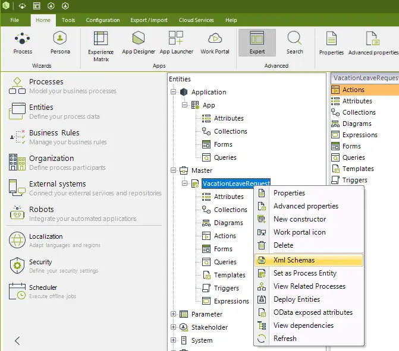Switch to the Configuration tab
399x351 pixels.
tap(102, 20)
